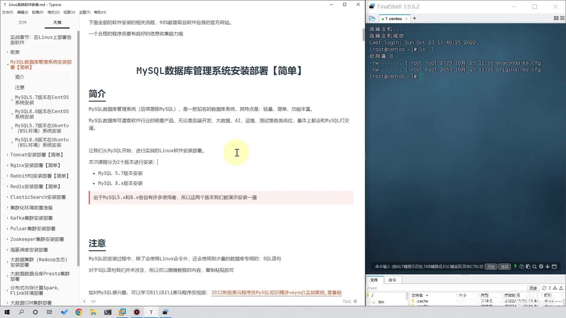Select the .cache folder in the file list
Image resolution: width=566 pixels, height=318 pixels.
point(422,301)
